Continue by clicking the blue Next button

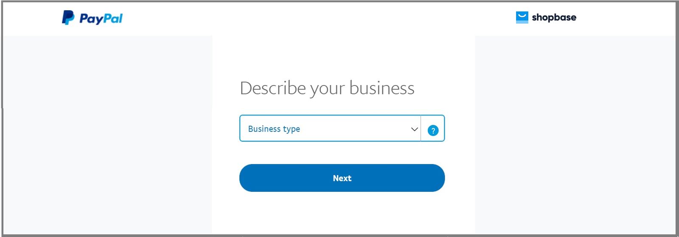pyautogui.click(x=342, y=178)
